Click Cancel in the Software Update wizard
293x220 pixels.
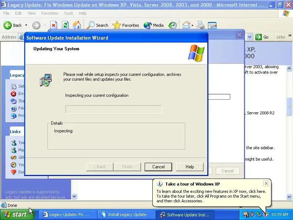click(x=158, y=167)
